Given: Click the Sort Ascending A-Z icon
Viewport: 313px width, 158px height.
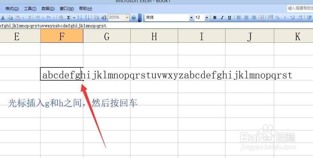Looking at the screenshot, I should [79, 18].
